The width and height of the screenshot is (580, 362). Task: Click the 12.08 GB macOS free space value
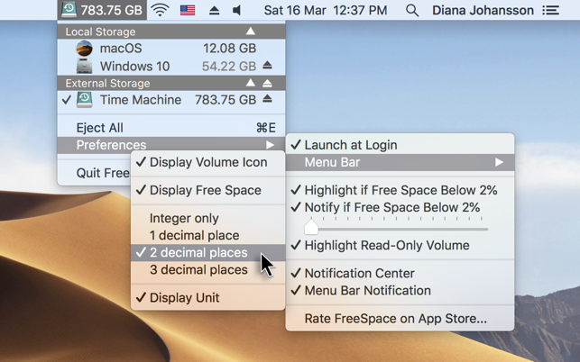[229, 49]
